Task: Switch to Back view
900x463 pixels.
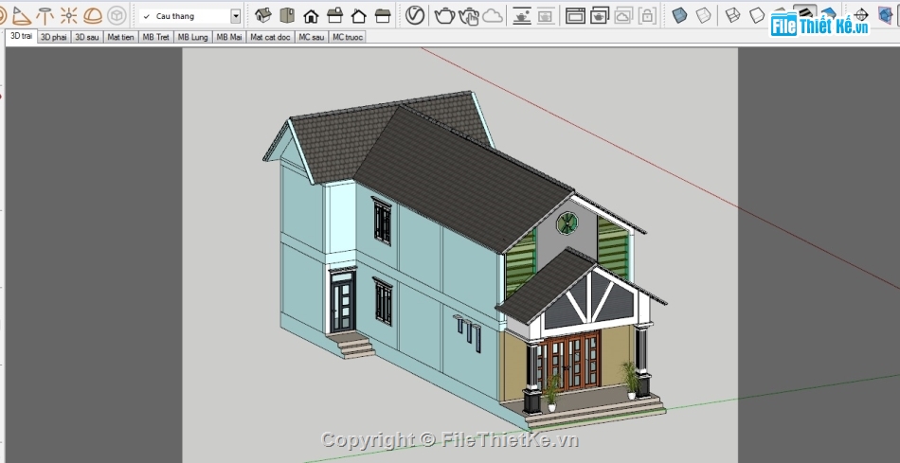Action: (x=359, y=16)
